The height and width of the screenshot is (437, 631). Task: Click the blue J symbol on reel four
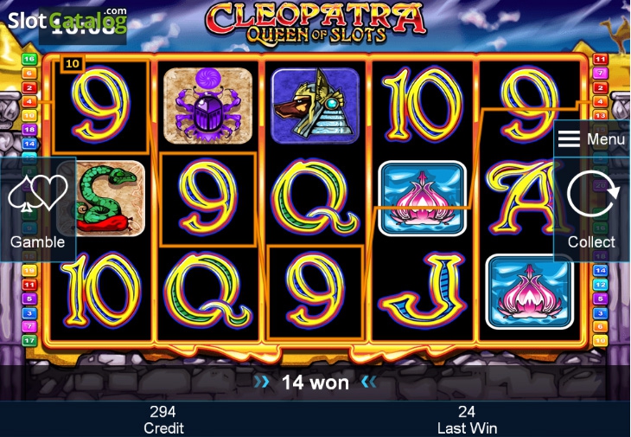tap(421, 292)
